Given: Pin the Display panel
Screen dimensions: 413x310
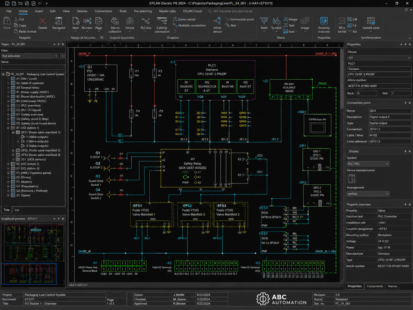Looking at the screenshot, I should click(x=405, y=151).
